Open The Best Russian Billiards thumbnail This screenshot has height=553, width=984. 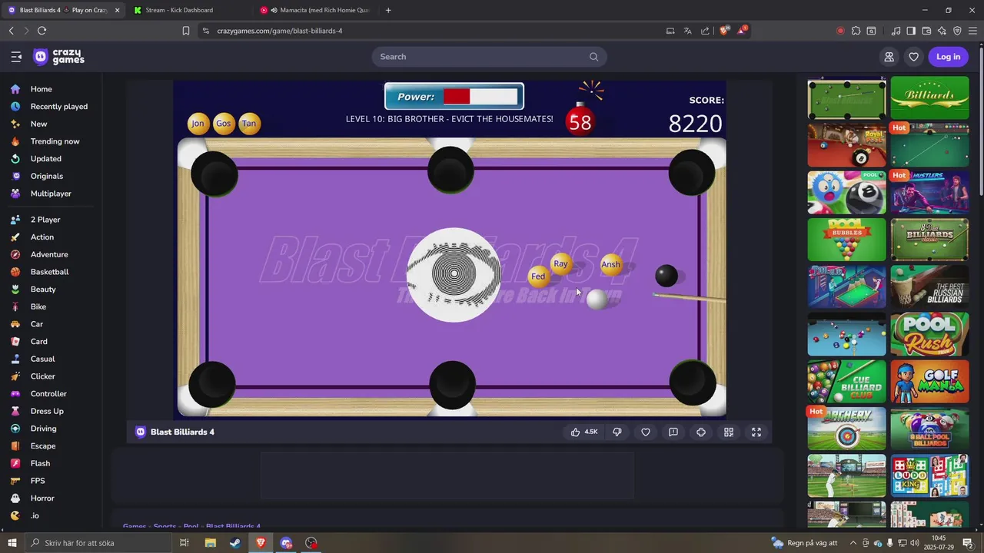pos(929,286)
